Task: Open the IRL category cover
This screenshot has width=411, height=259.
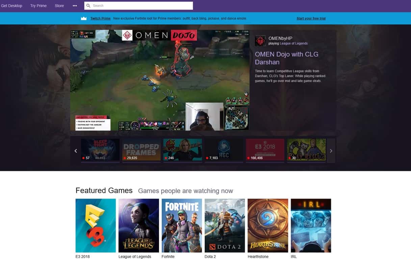Action: [311, 226]
